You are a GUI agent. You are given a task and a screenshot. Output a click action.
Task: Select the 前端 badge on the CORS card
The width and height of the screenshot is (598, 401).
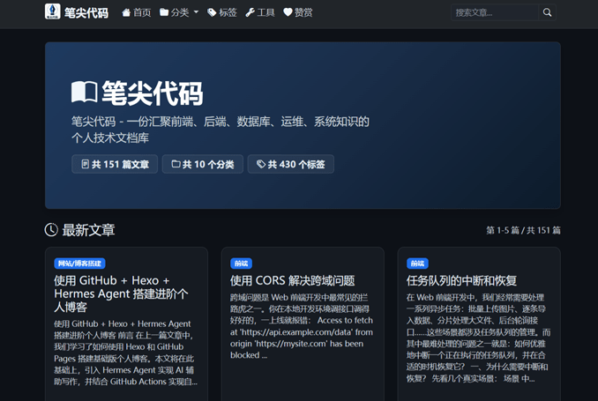point(241,264)
